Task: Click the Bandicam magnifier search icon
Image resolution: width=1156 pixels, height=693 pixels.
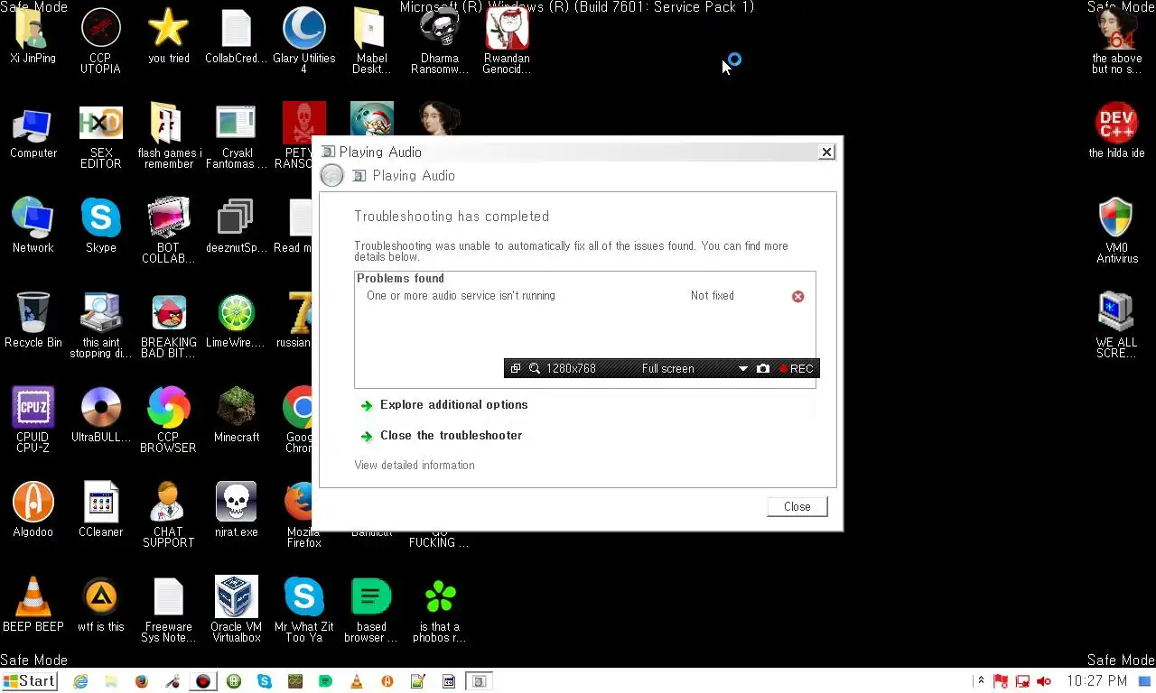Action: pos(535,368)
